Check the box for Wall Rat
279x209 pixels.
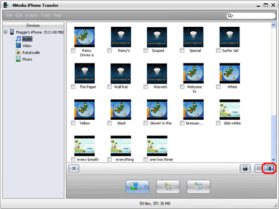(x=109, y=87)
